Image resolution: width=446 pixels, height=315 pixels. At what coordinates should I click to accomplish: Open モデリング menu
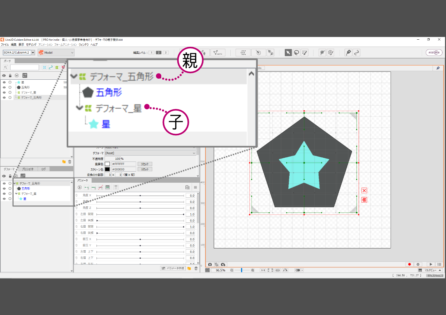tap(31, 45)
